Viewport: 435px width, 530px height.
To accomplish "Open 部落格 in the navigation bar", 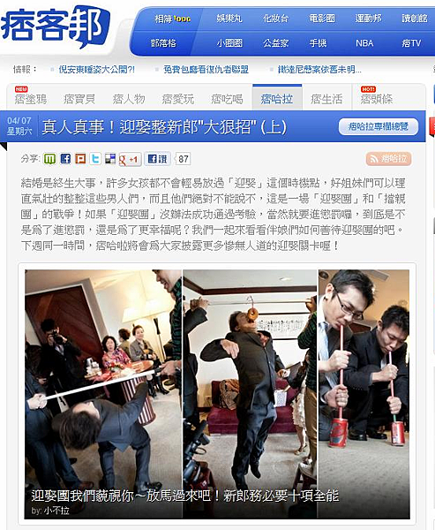I will [163, 43].
